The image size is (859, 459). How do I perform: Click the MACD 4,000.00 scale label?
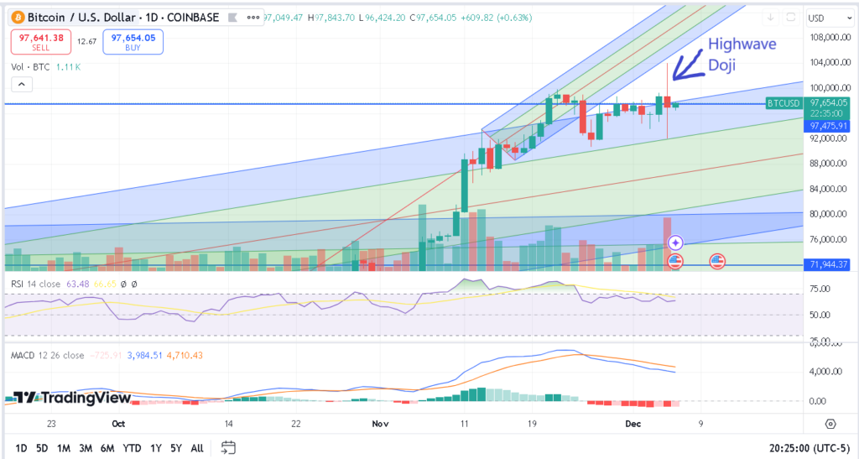point(825,372)
